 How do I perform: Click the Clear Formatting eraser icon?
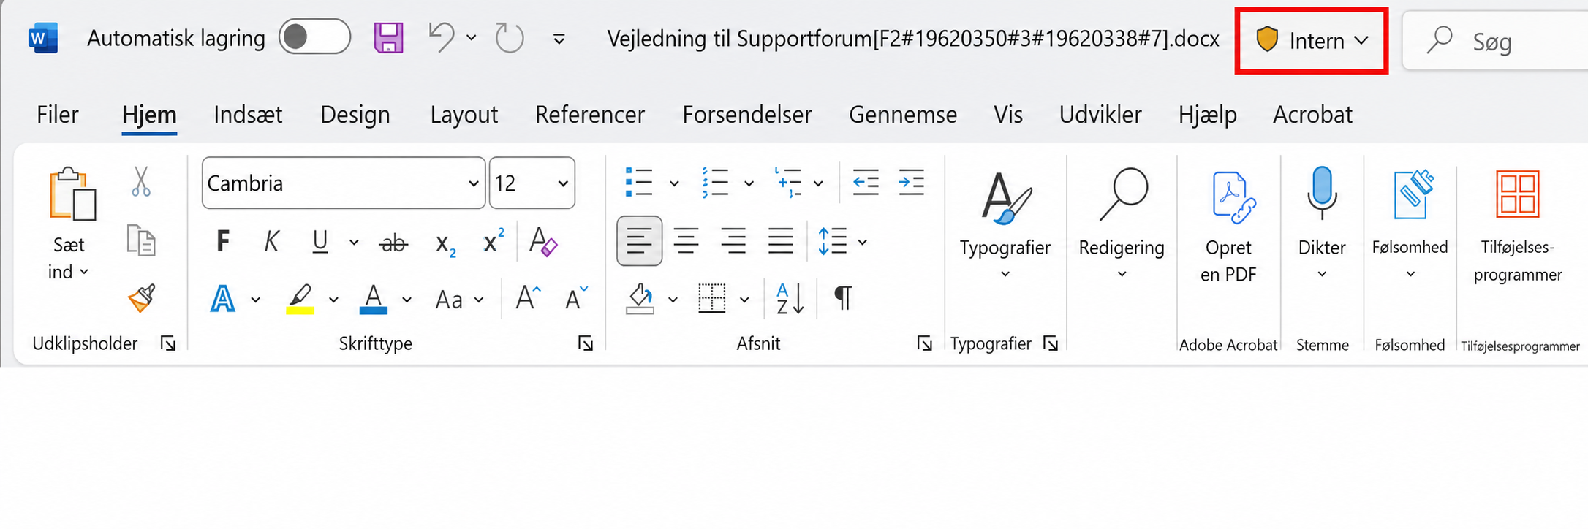click(543, 242)
